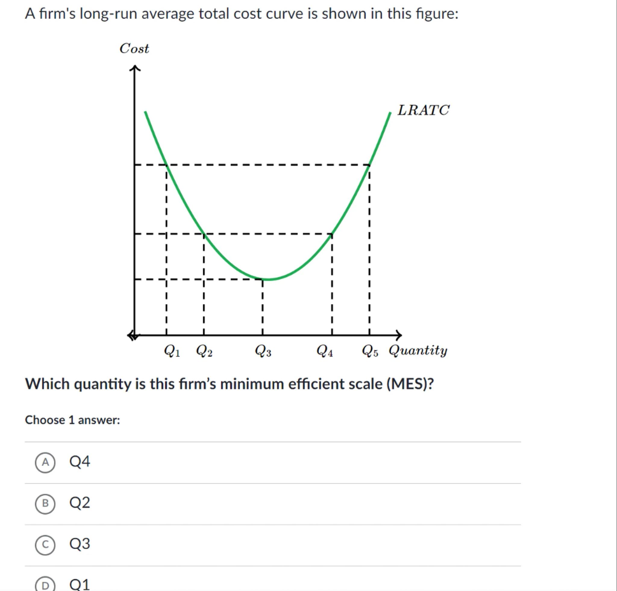Screen dimensions: 617x591
Task: Click the upward arrowhead of the Cost axis
Action: [x=135, y=68]
